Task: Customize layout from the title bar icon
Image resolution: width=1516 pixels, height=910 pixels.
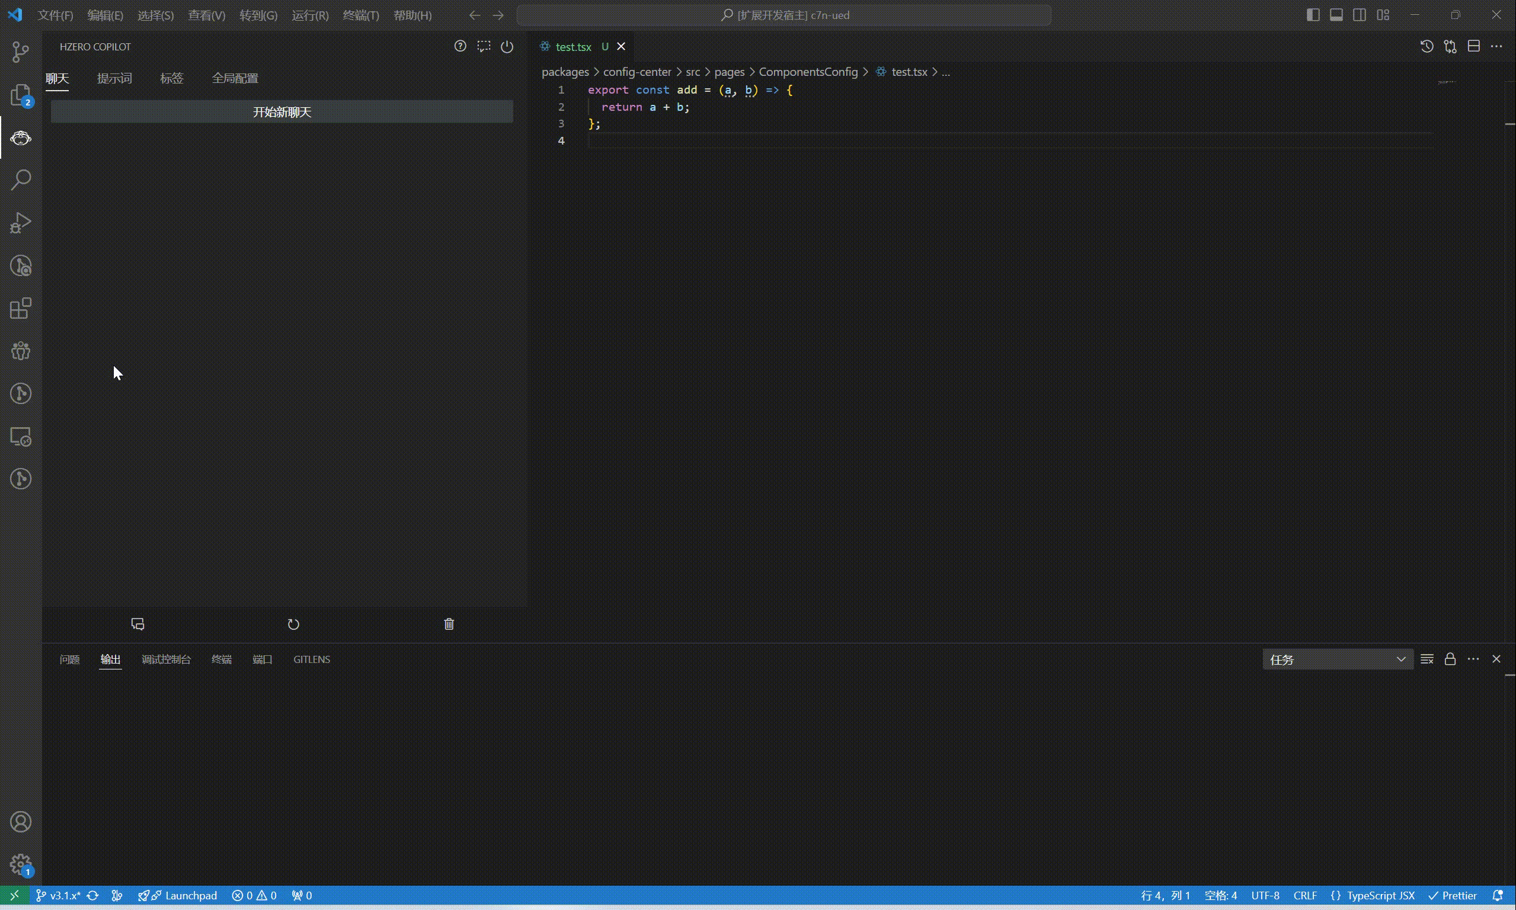Action: point(1383,15)
